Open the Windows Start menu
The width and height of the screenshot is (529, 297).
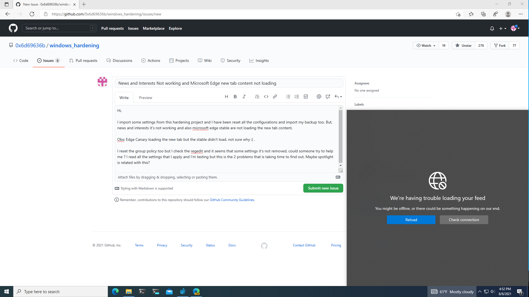(x=7, y=291)
